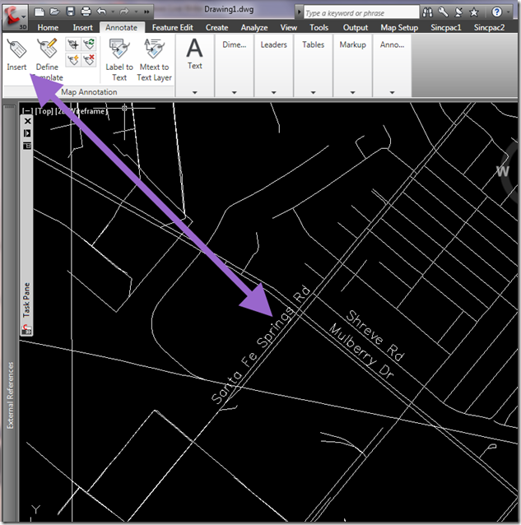Open the Markup panel dropdown

[x=352, y=92]
